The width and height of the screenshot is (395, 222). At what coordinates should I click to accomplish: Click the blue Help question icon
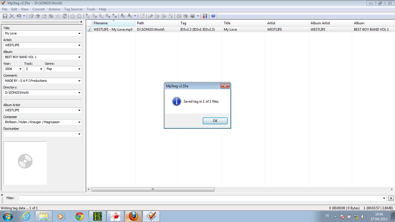pos(213,16)
